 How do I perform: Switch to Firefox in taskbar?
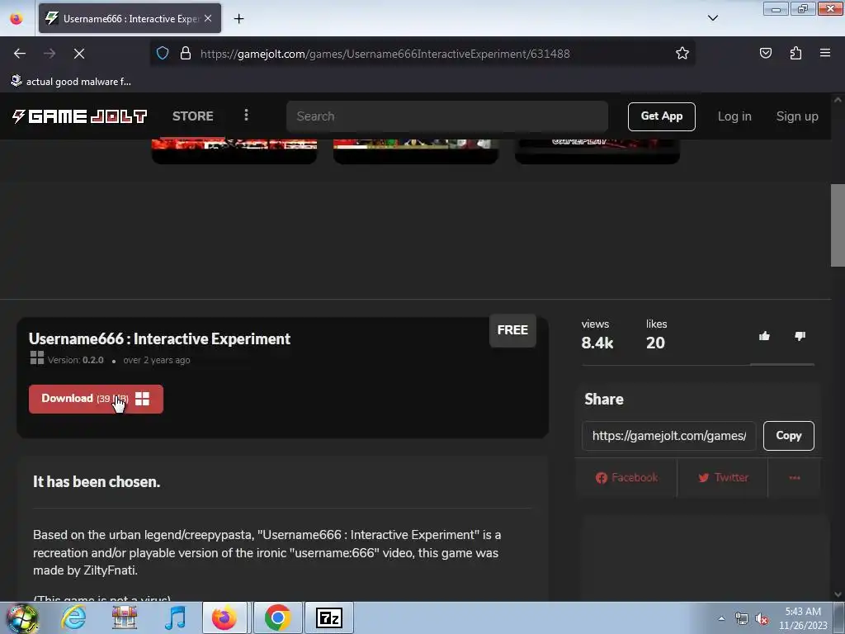click(224, 617)
